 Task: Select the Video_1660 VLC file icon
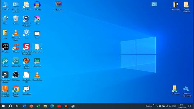(x=37, y=75)
